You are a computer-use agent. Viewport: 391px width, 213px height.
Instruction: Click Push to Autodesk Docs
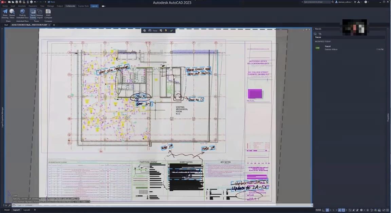click(22, 14)
